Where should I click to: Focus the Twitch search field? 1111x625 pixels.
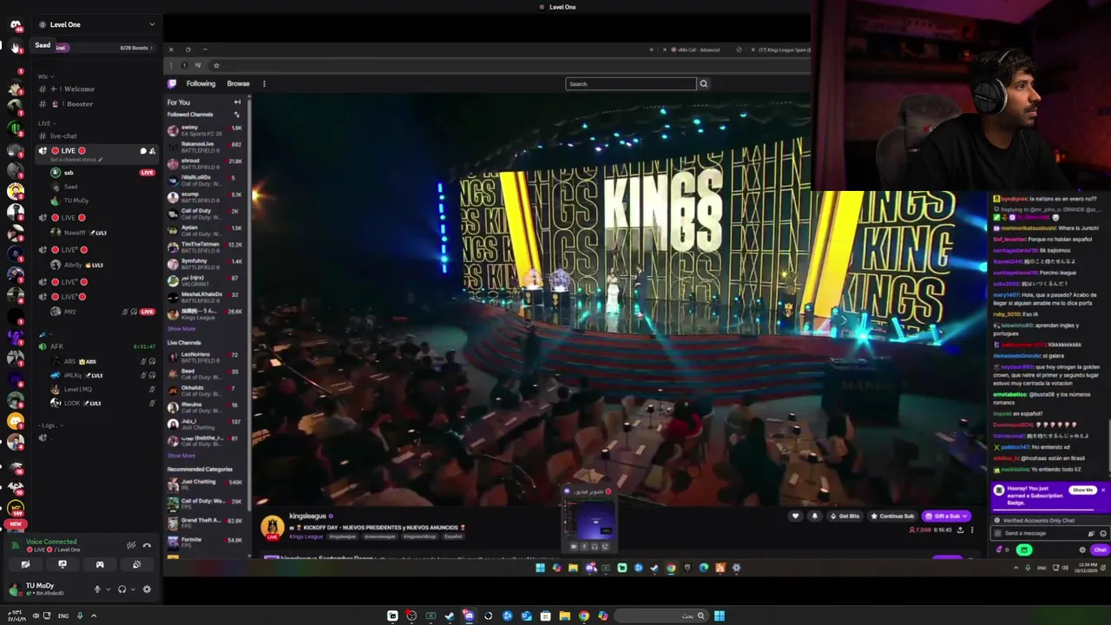631,83
